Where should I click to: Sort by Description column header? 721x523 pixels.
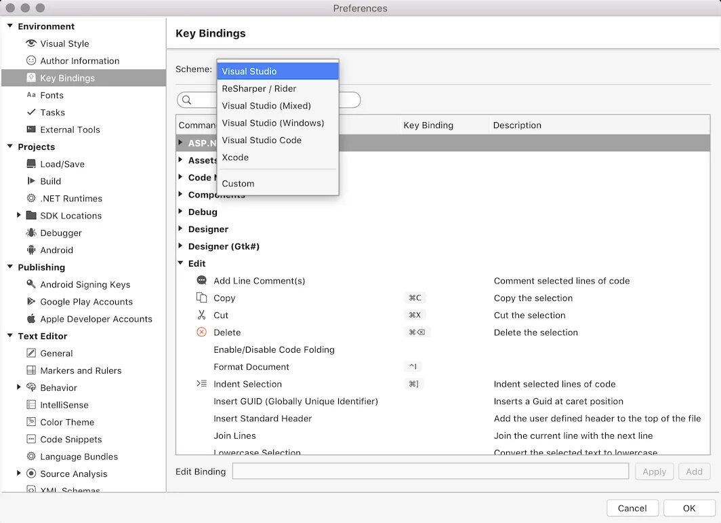tap(600, 125)
